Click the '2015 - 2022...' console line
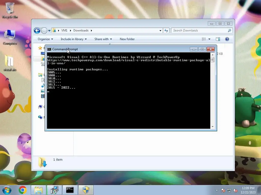Screen dimensions: 261x195 [x=61, y=88]
